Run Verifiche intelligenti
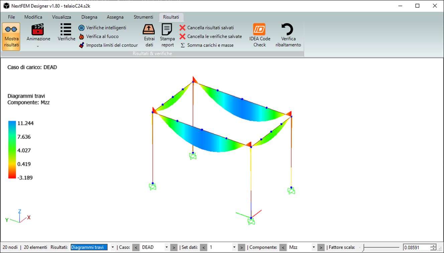444x253 pixels. coord(106,28)
